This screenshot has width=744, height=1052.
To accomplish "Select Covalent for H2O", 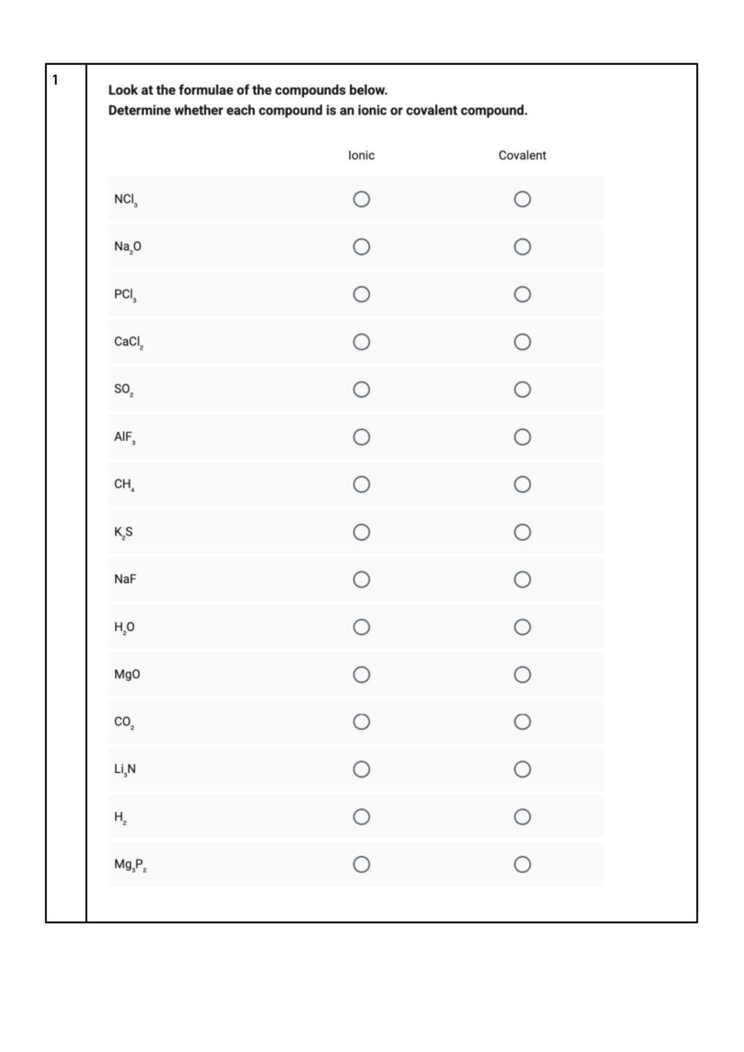I will coord(522,627).
